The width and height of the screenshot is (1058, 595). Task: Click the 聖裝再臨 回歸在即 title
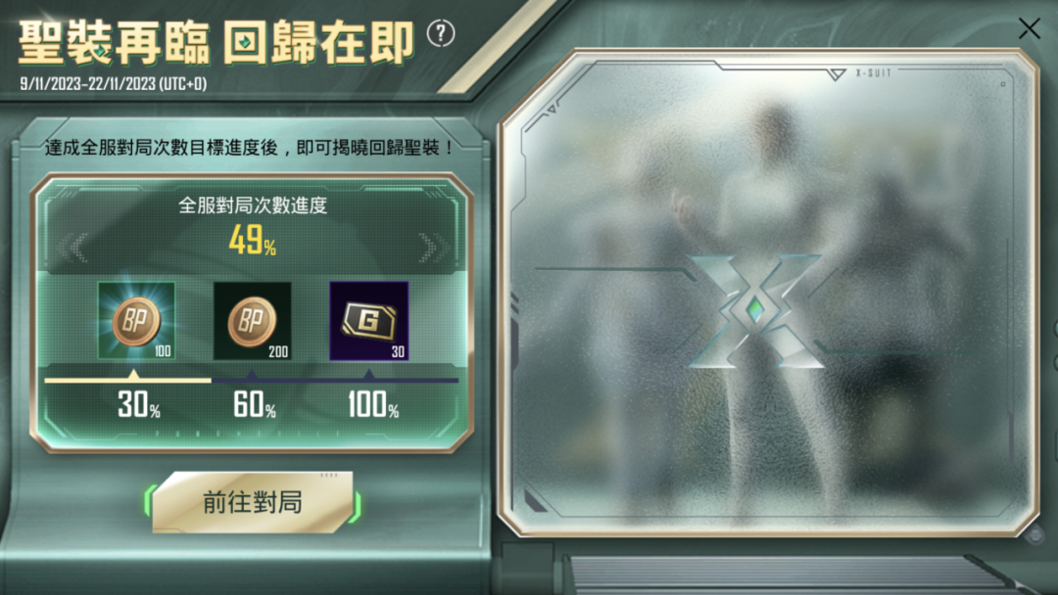[x=216, y=42]
